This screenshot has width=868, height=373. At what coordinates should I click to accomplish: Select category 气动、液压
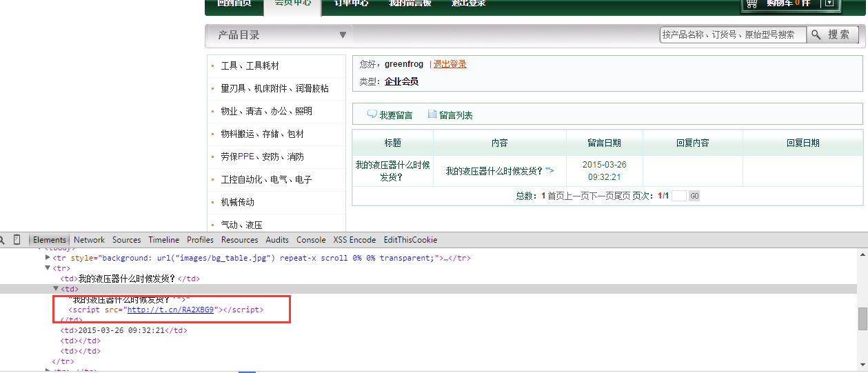click(241, 225)
